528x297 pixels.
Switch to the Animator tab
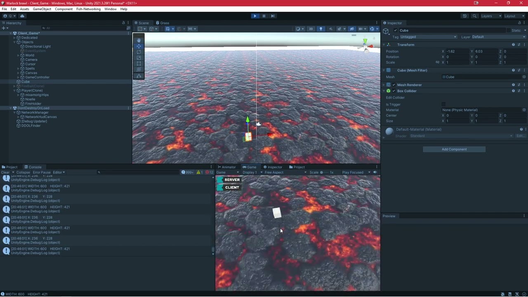point(226,167)
